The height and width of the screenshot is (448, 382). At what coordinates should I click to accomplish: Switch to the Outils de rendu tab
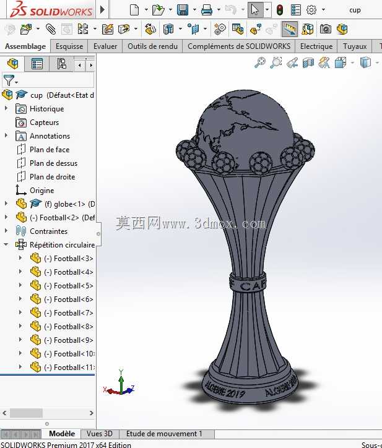(x=152, y=46)
